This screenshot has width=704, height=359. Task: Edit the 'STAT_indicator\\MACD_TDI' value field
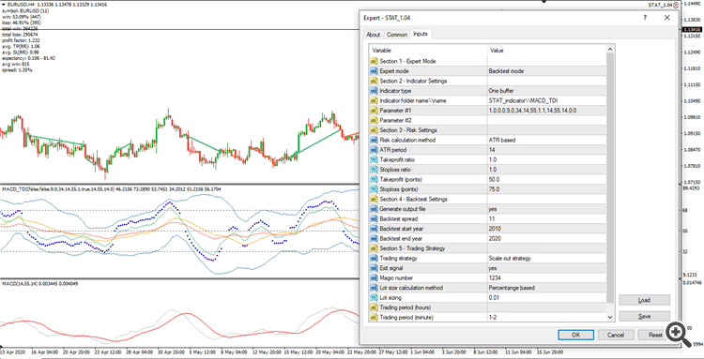(546, 100)
